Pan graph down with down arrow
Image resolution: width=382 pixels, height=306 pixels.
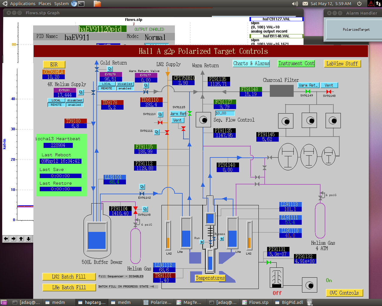(x=28, y=239)
